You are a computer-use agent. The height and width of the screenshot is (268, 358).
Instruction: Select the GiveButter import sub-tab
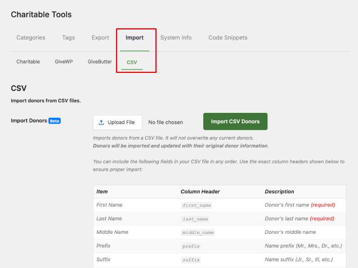100,62
